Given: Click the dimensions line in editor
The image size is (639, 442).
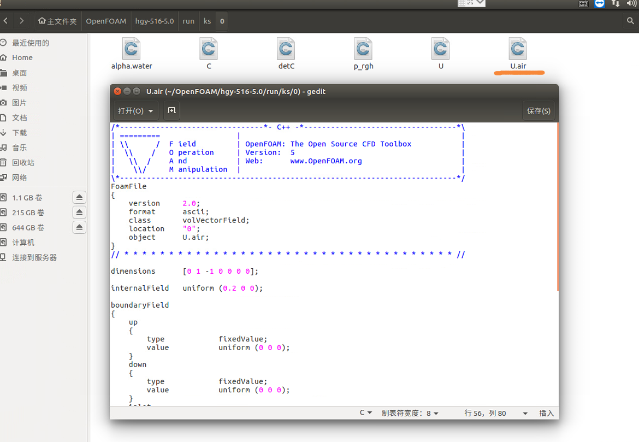Looking at the screenshot, I should (x=185, y=271).
